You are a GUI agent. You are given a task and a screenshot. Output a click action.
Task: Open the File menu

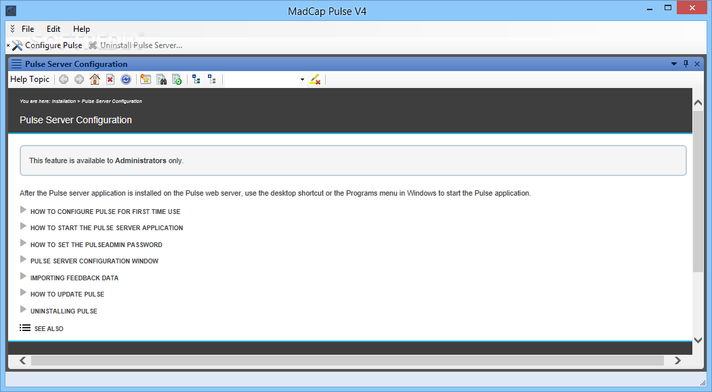click(28, 28)
